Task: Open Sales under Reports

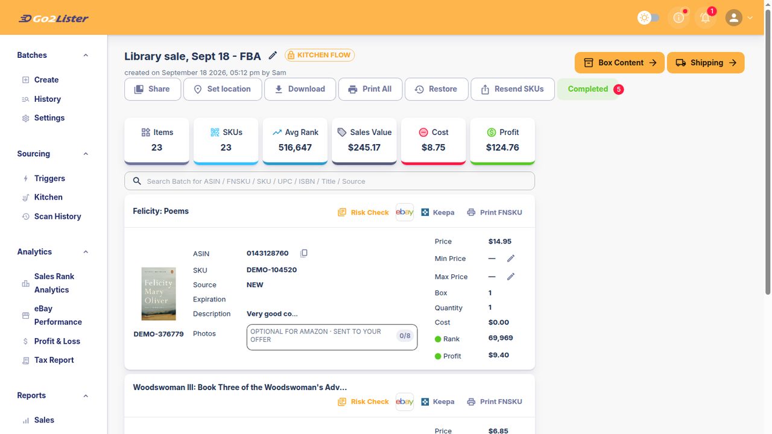Action: pyautogui.click(x=44, y=420)
